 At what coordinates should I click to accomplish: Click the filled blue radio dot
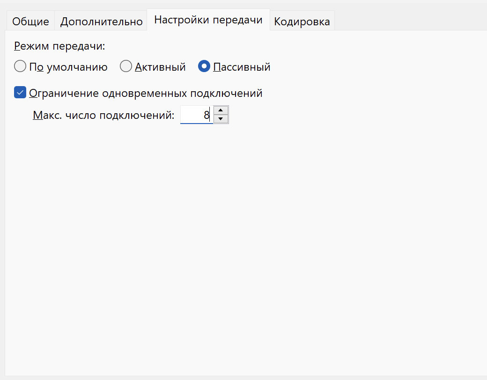(204, 66)
